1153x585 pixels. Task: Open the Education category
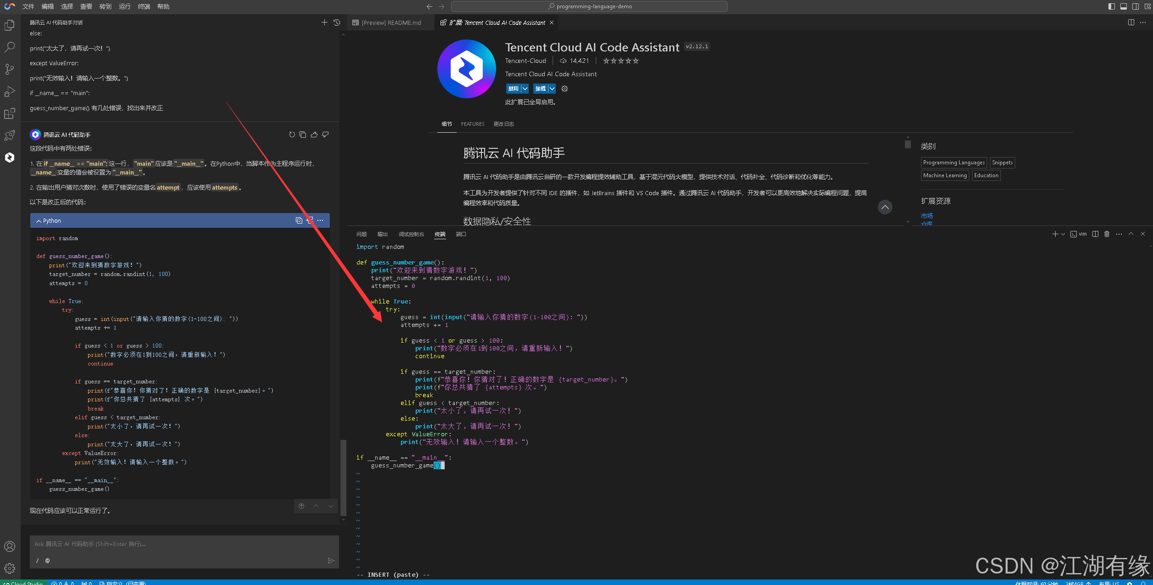click(986, 175)
